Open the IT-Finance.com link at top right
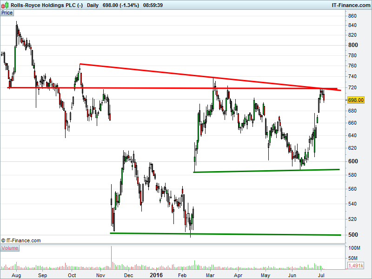Viewport: 372px width, 279px height. [x=351, y=5]
